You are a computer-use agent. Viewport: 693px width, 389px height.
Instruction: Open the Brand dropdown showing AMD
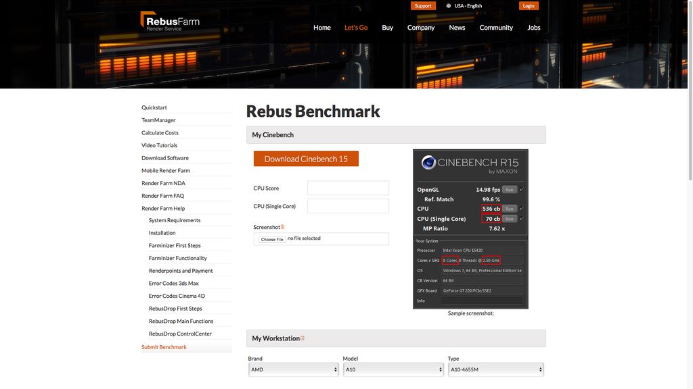click(294, 369)
